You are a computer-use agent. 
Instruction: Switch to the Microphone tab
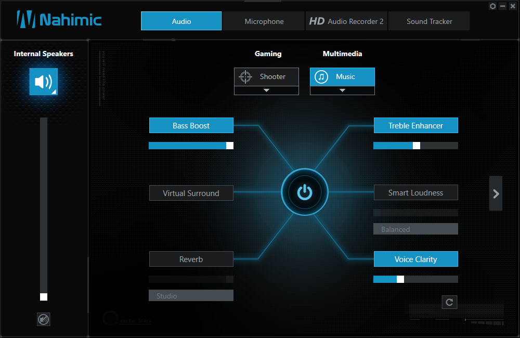264,21
